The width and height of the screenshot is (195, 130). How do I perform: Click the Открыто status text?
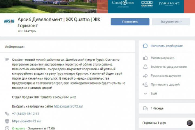click(19, 128)
